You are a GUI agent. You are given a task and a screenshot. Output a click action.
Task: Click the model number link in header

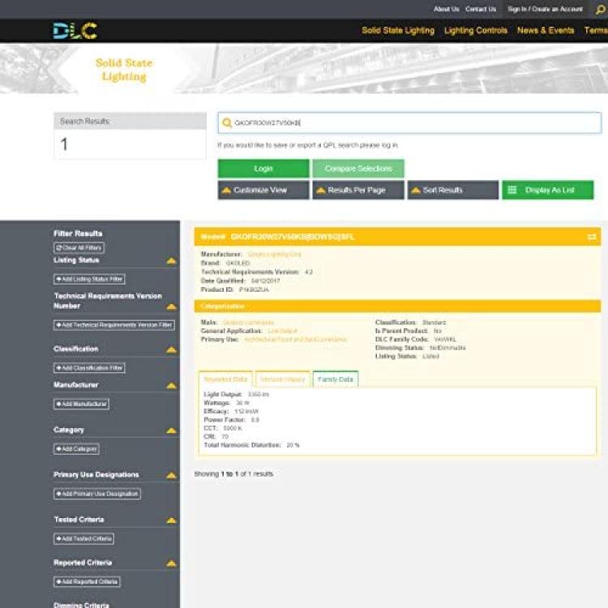[x=293, y=237]
